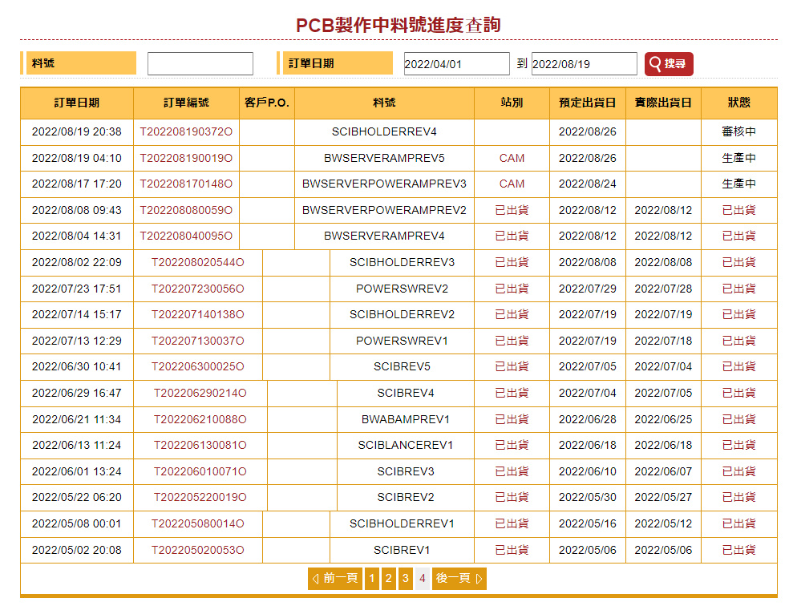Select part number POWERSWREV1 cell
The width and height of the screenshot is (793, 610).
click(x=402, y=341)
